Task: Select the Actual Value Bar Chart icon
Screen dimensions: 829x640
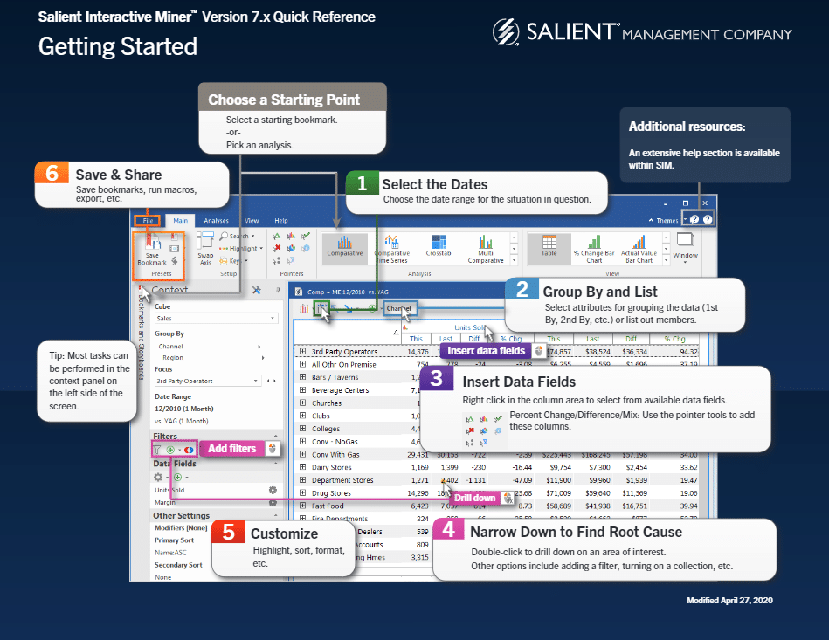Action: 640,246
